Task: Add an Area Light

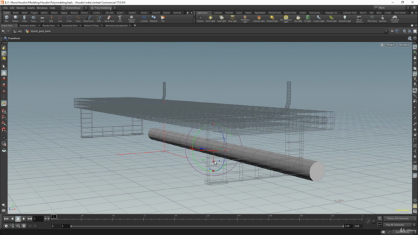Action: pyautogui.click(x=233, y=18)
